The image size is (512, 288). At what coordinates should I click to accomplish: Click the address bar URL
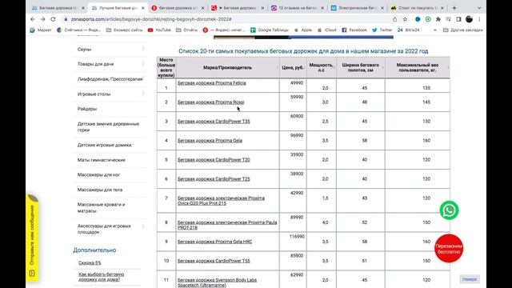click(151, 19)
